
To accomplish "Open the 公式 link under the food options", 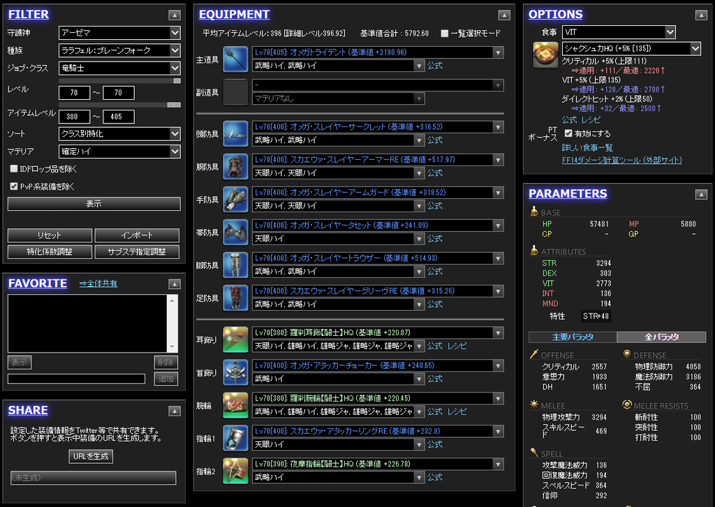I will coord(570,120).
